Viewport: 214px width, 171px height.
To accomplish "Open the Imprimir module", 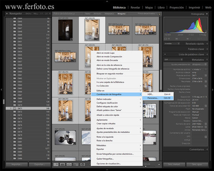I will click(x=194, y=8).
